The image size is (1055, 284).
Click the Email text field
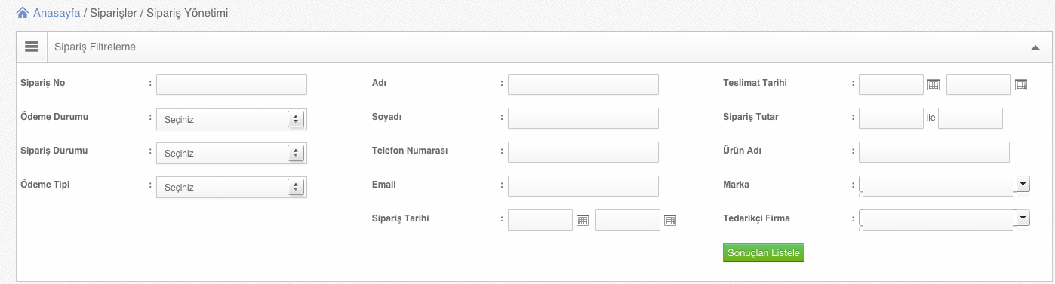(583, 185)
